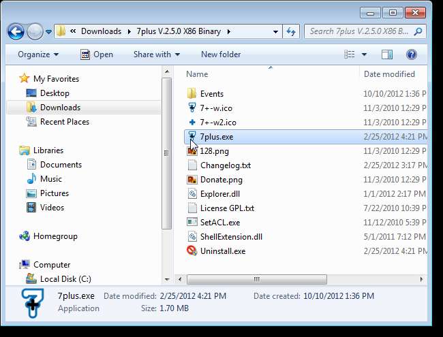Select the 7+-w.ico file icon
The image size is (443, 337).
[x=192, y=108]
